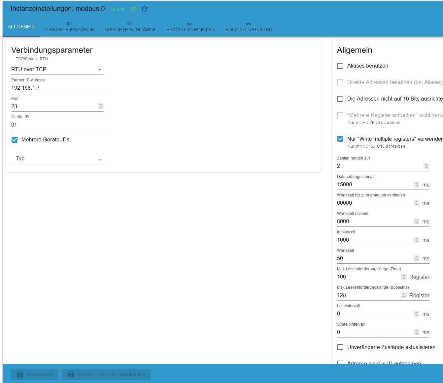Open the Eingangsregister tab
Viewport: 443px width, 383px height.
coord(190,27)
